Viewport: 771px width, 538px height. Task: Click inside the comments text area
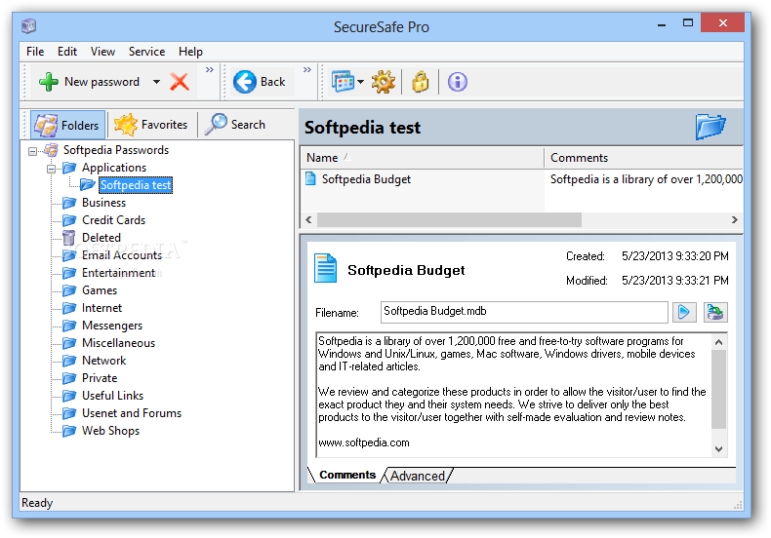(513, 395)
